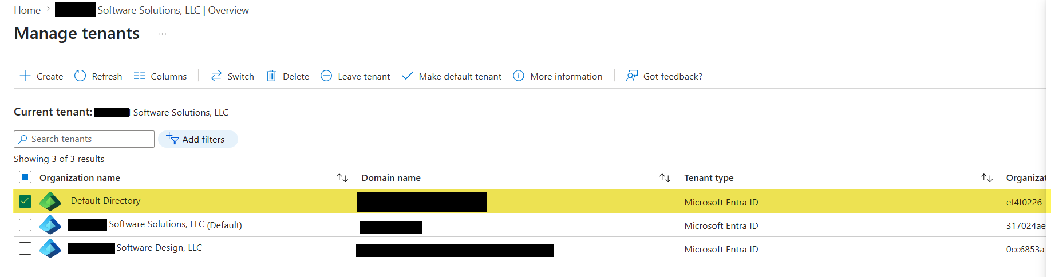
Task: Select Software Design, LLC row text
Action: (x=135, y=248)
